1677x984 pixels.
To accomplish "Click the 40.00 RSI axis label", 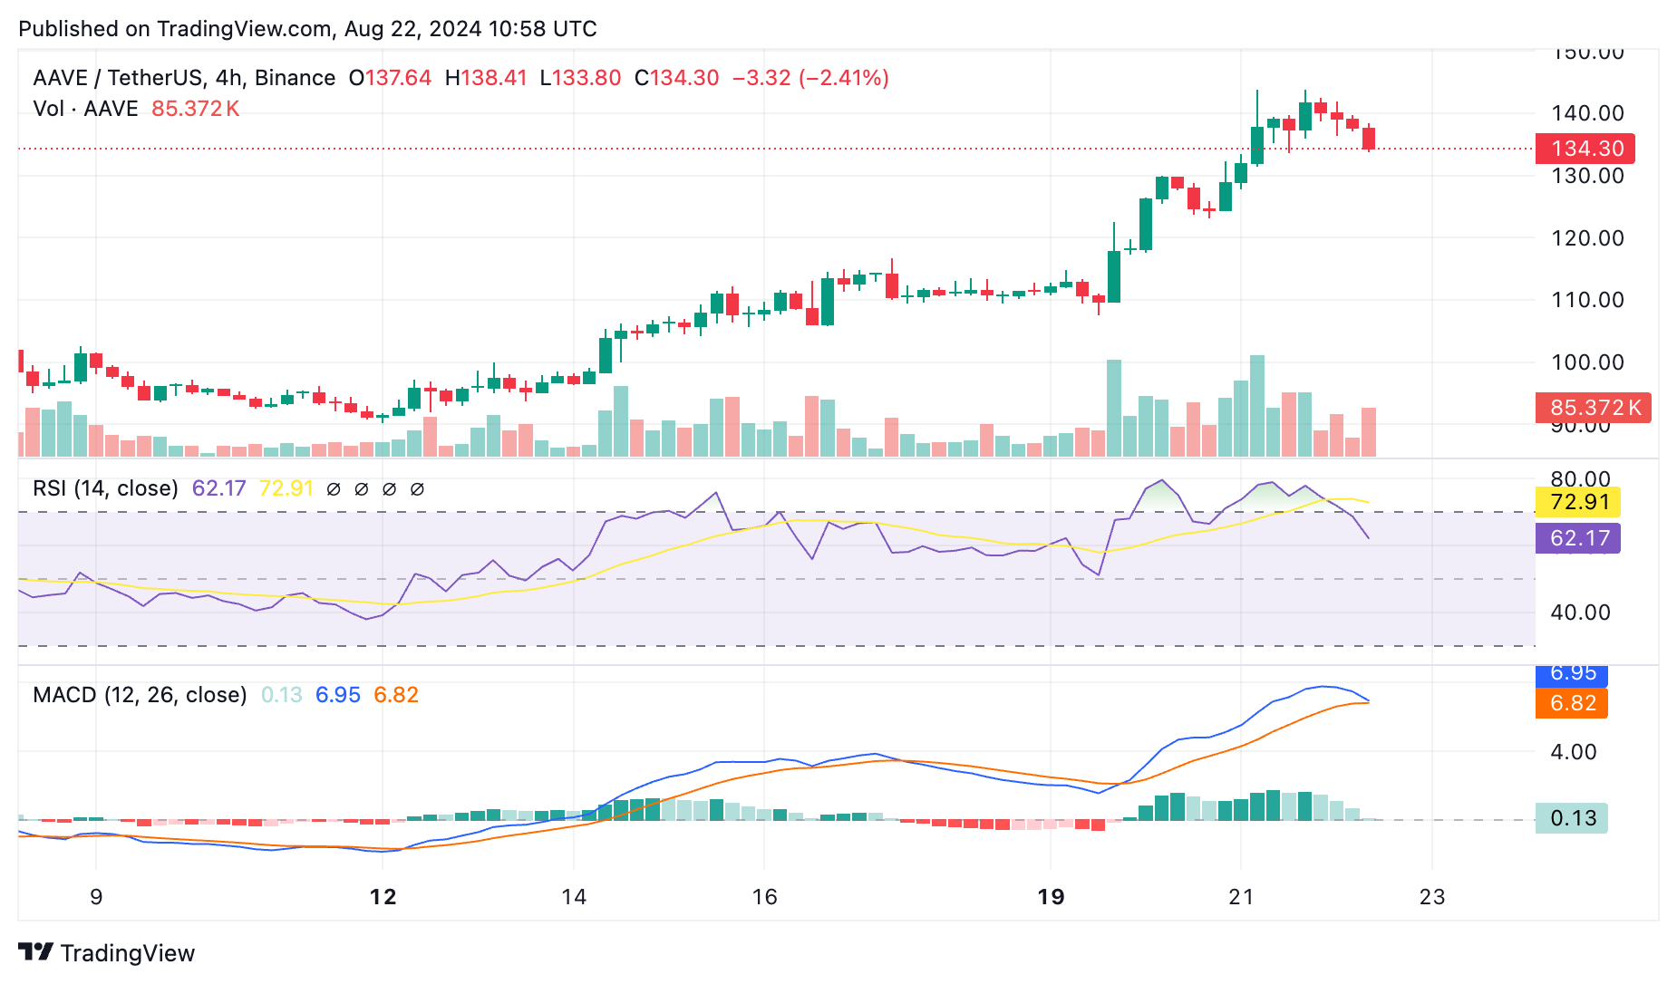I will pos(1580,613).
